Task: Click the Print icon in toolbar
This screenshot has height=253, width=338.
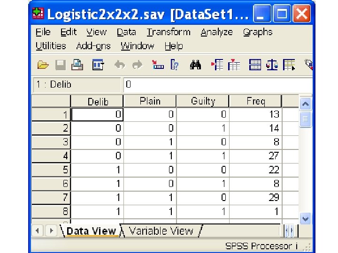Action: click(x=77, y=65)
